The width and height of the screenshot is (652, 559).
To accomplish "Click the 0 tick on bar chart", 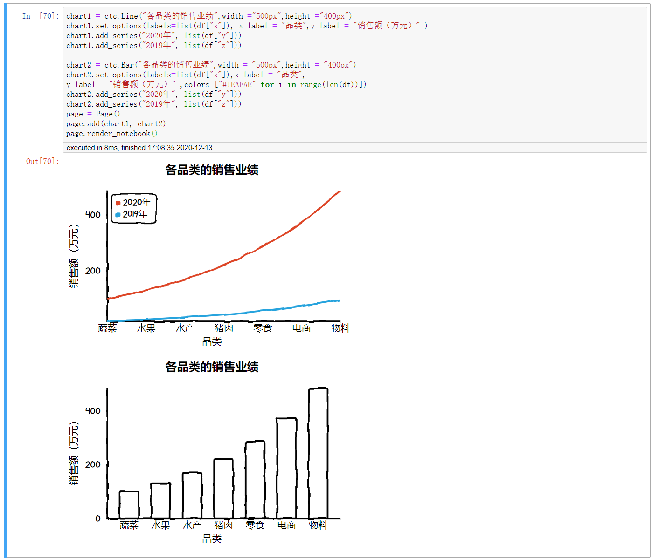I will click(x=98, y=518).
